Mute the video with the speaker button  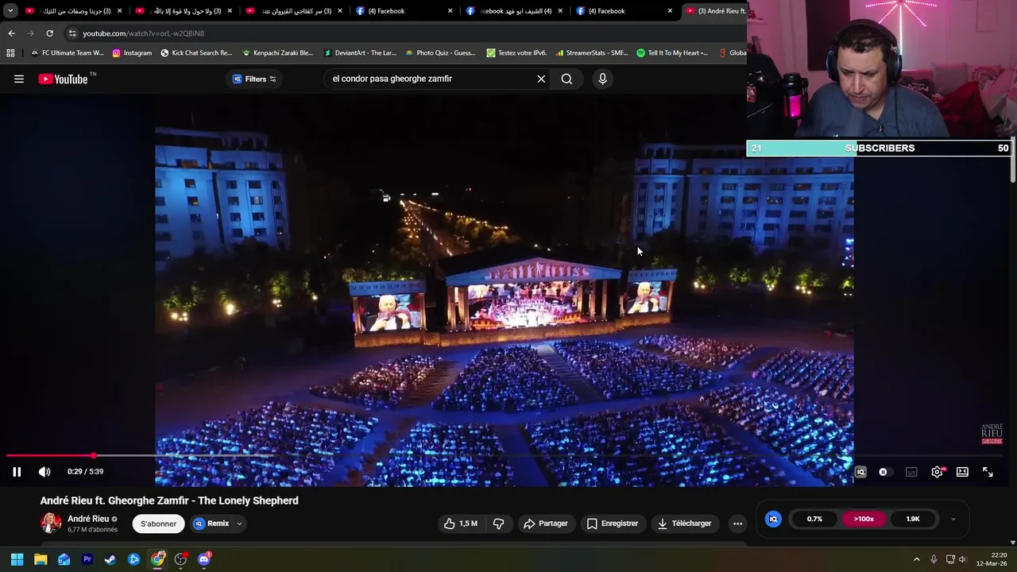pos(44,472)
